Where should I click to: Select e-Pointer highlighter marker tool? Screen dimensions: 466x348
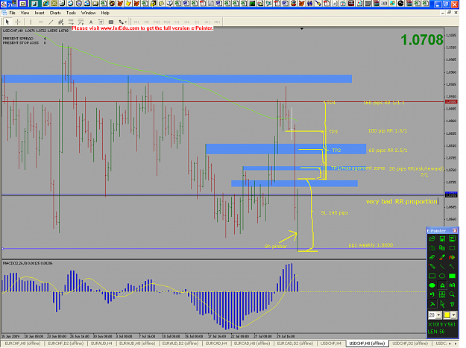coord(442,257)
